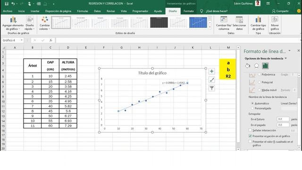Click the smiley feedback icon

coord(299,11)
